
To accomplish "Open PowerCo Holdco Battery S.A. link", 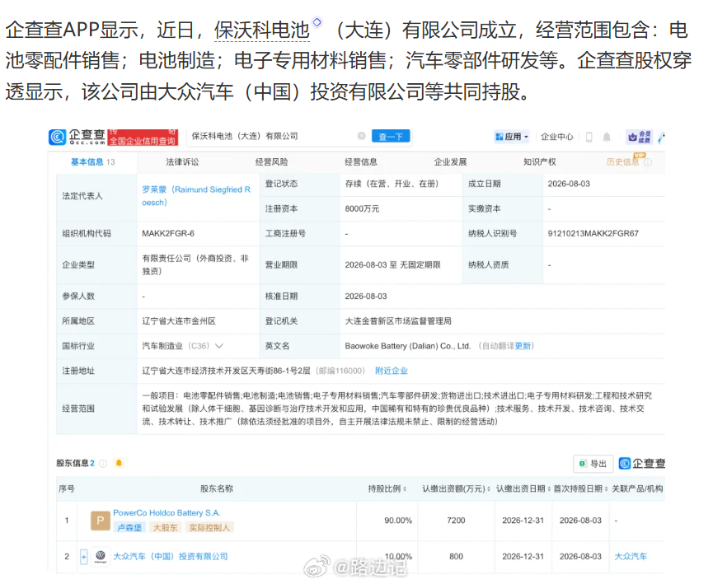I will click(x=167, y=512).
